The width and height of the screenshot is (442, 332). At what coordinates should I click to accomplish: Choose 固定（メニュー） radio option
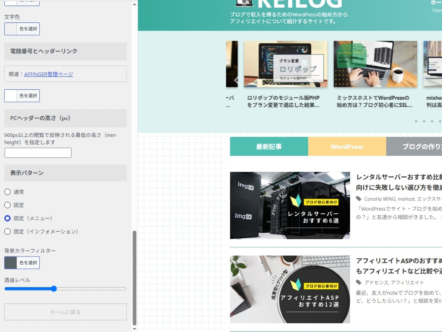pyautogui.click(x=8, y=218)
